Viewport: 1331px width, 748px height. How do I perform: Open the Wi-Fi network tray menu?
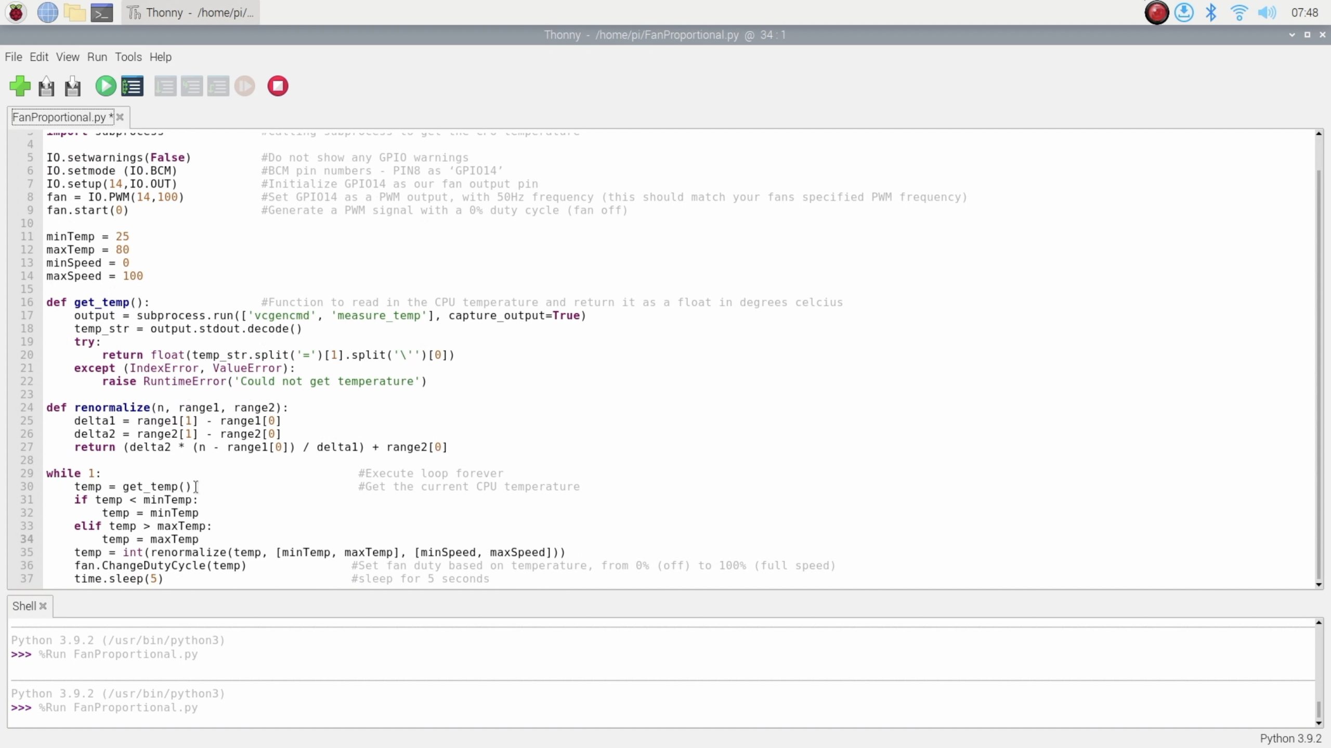tap(1239, 12)
